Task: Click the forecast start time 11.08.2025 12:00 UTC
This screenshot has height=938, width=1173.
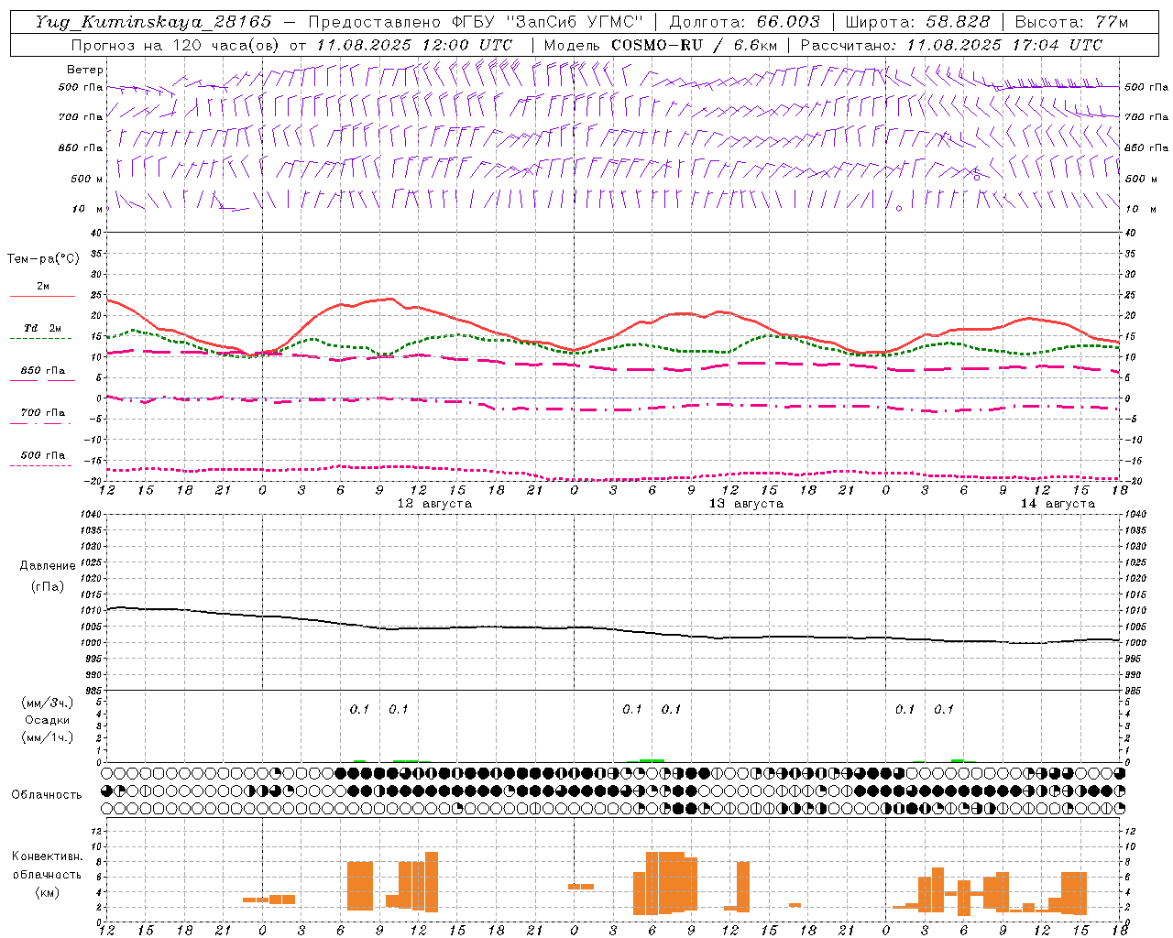Action: pos(414,45)
